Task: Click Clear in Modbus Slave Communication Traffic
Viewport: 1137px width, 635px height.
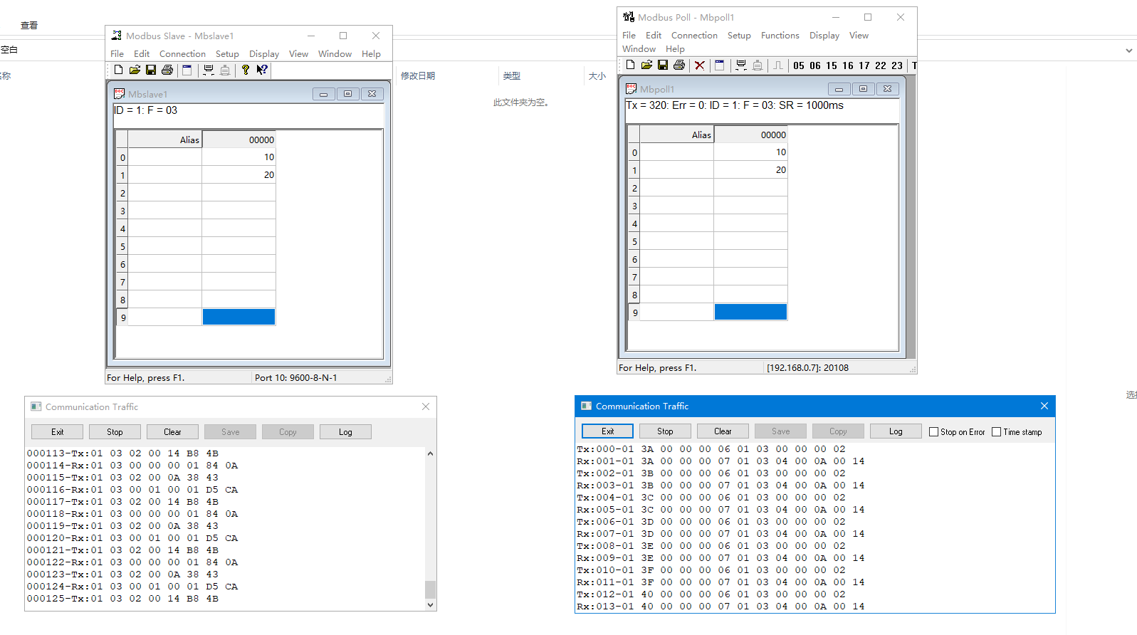Action: [172, 431]
